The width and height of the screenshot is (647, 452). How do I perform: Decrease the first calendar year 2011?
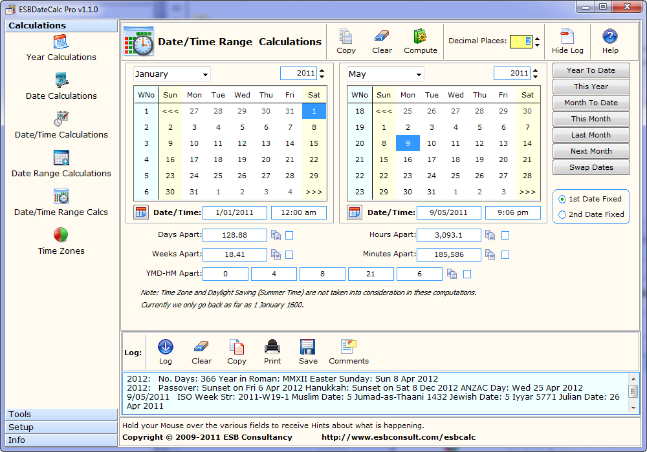[x=322, y=76]
